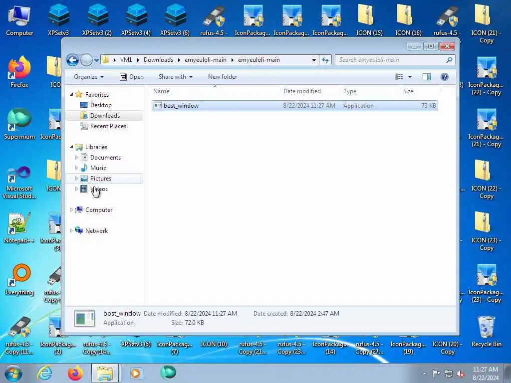The height and width of the screenshot is (383, 511).
Task: Click the Refresh button beside address bar
Action: pos(325,60)
